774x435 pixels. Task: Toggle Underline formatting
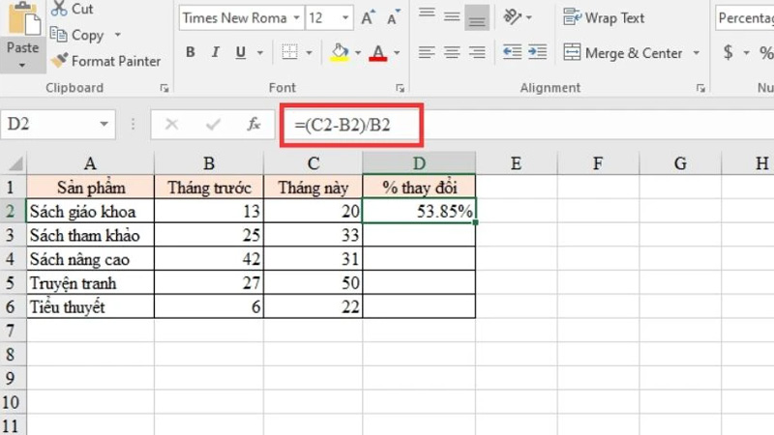click(240, 52)
